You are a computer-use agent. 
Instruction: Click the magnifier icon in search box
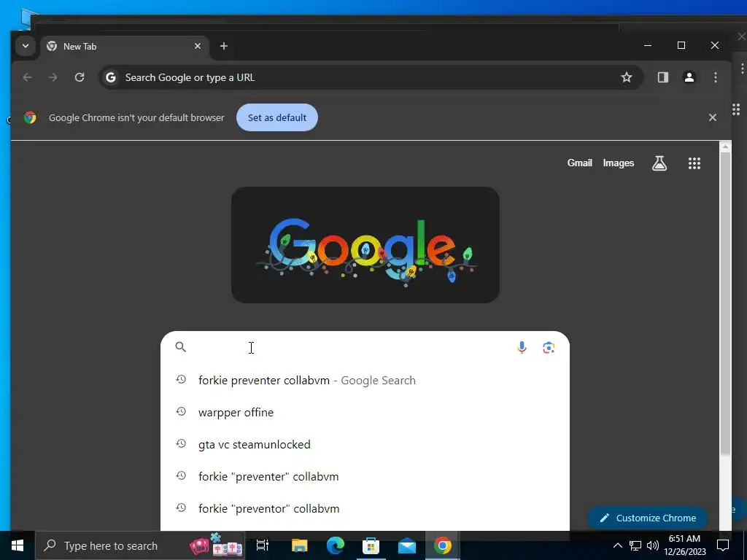click(181, 347)
